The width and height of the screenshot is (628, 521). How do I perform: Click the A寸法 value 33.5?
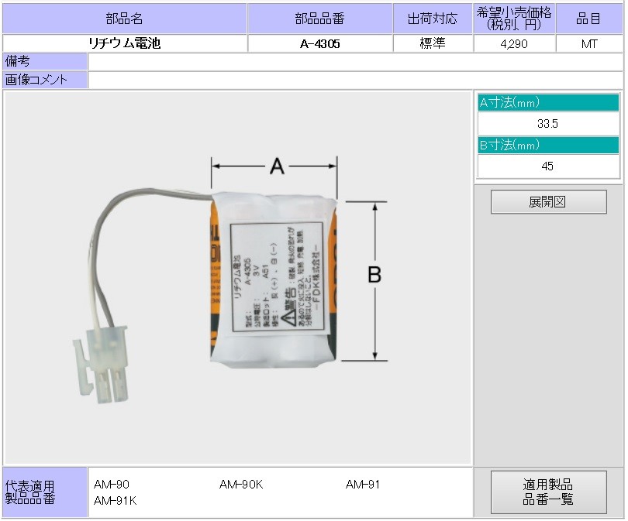[548, 124]
